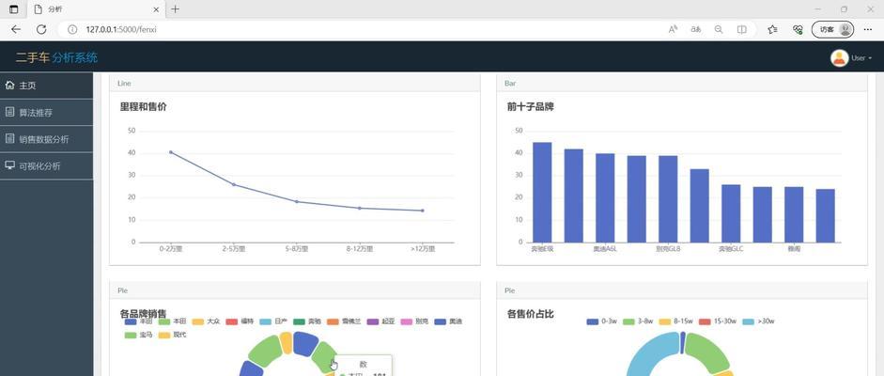Reload the page with refresh icon

pos(41,29)
